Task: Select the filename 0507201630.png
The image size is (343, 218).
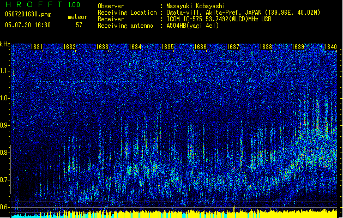Action: [x=28, y=15]
